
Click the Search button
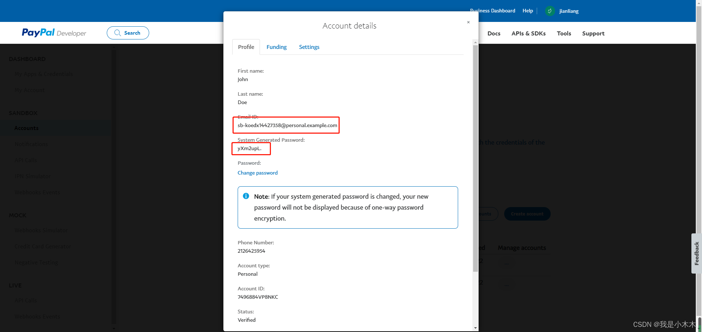128,33
